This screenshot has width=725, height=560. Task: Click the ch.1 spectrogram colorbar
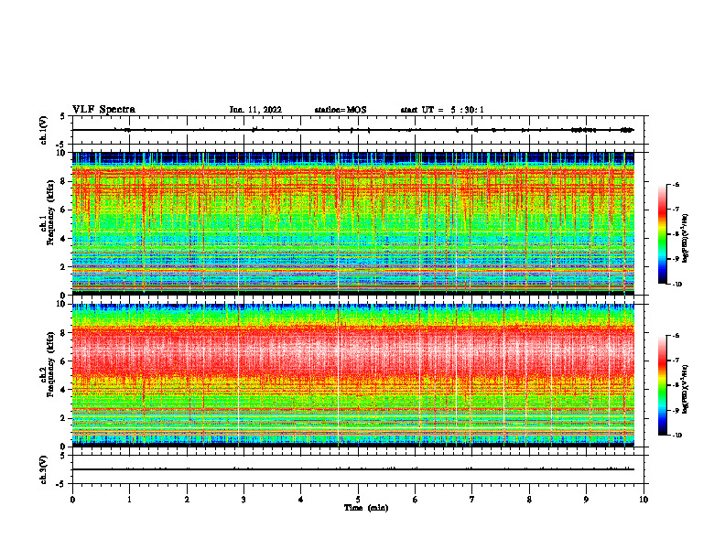pos(662,234)
